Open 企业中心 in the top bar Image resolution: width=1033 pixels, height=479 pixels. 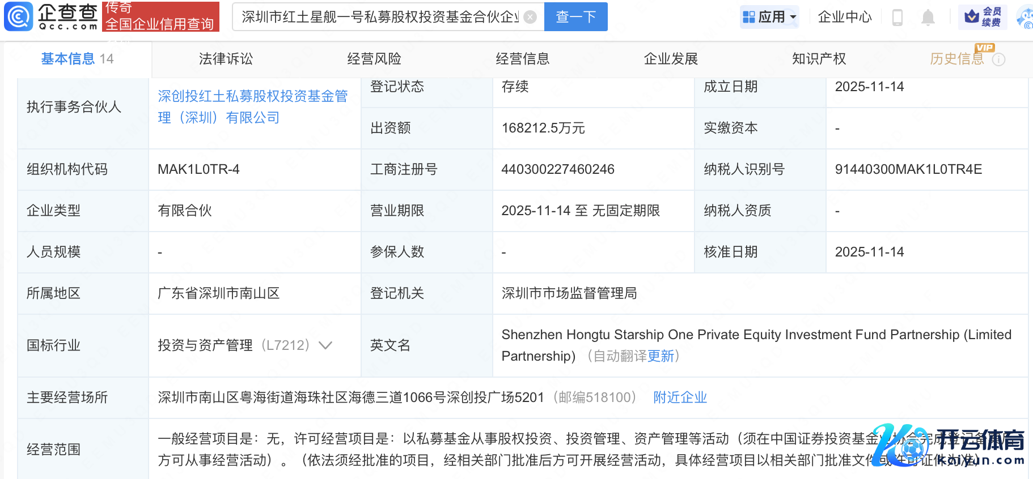[844, 17]
